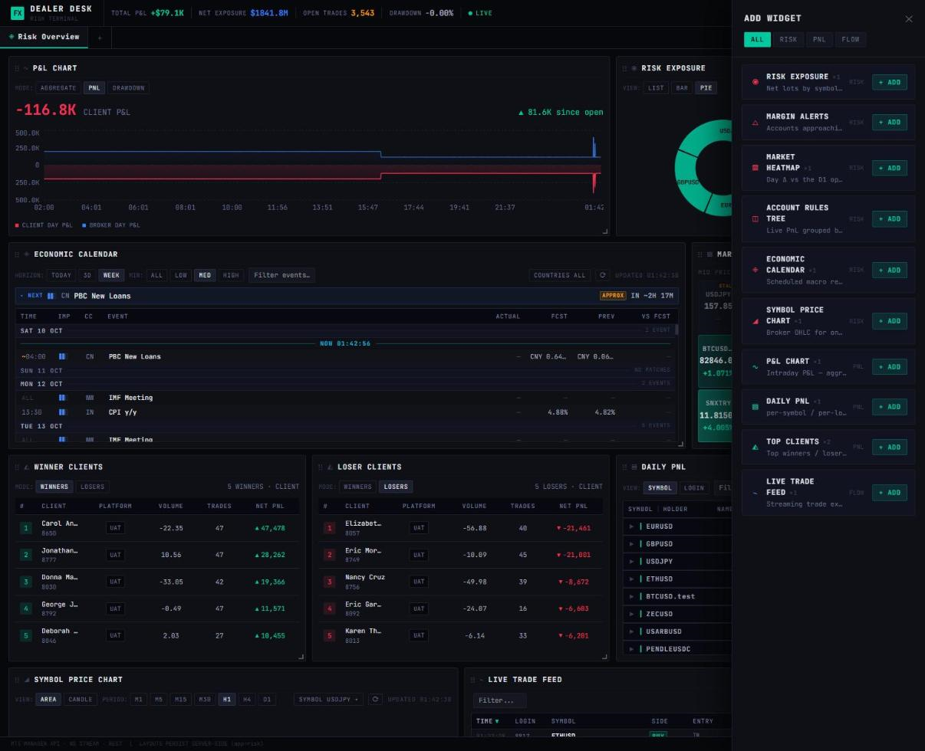Switch P&L Chart mode to Drawdown
Screen dimensions: 925x751
click(x=128, y=88)
